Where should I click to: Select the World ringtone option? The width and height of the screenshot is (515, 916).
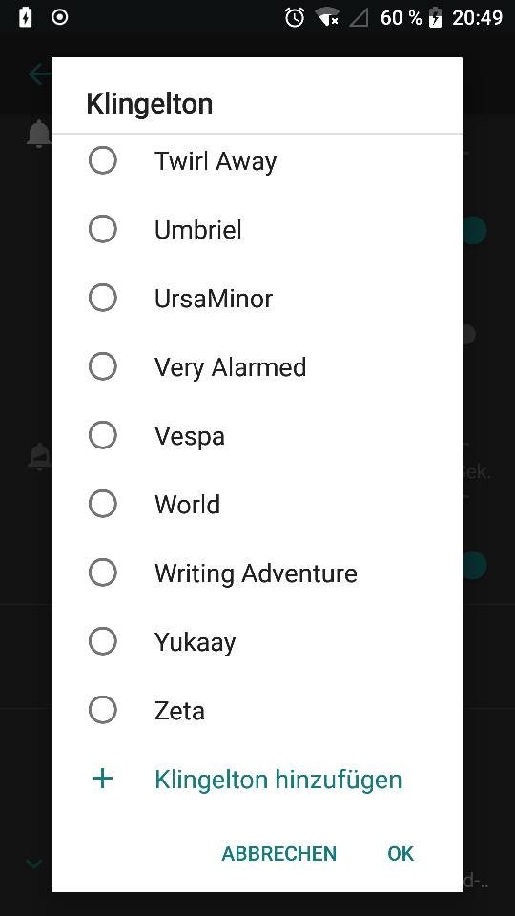[x=257, y=504]
